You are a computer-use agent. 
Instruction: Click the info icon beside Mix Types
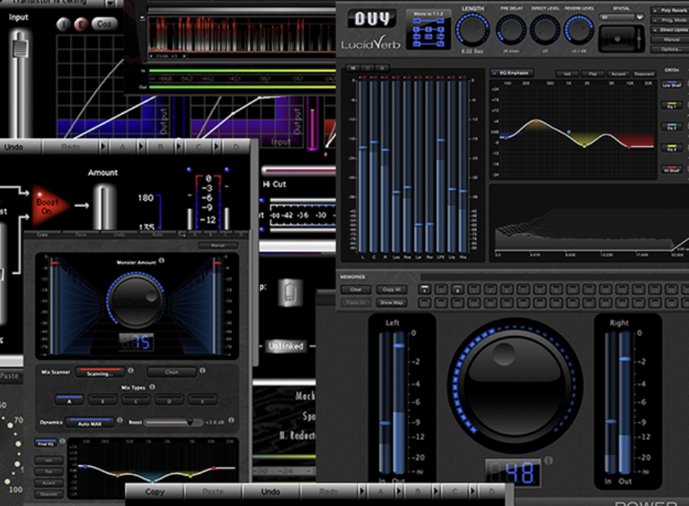152,386
